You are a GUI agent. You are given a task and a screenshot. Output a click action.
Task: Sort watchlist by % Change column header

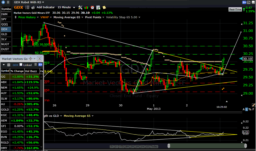pos(17,71)
